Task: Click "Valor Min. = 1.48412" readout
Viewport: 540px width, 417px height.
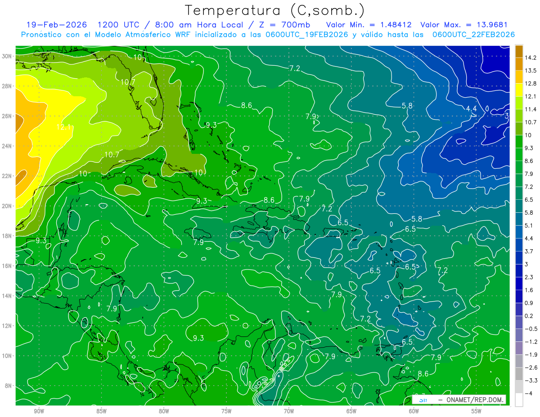Action: click(x=369, y=24)
